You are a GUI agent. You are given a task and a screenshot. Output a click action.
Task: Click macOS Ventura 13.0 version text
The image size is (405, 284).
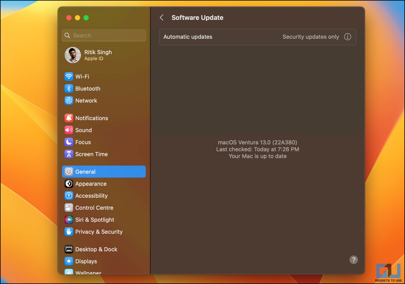[258, 142]
